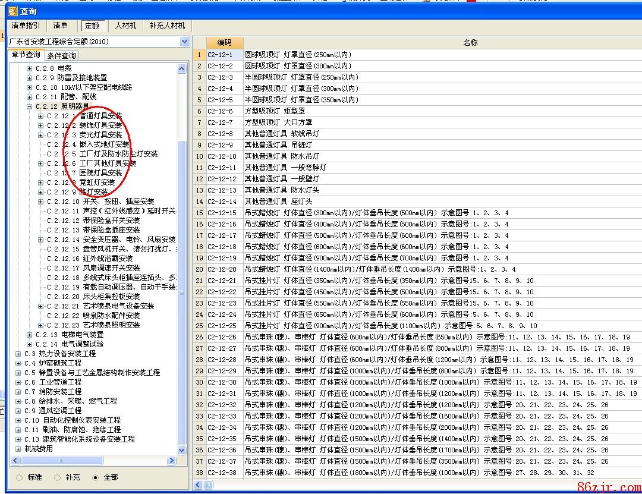Select the 全部 radio button
This screenshot has width=642, height=494.
95,477
